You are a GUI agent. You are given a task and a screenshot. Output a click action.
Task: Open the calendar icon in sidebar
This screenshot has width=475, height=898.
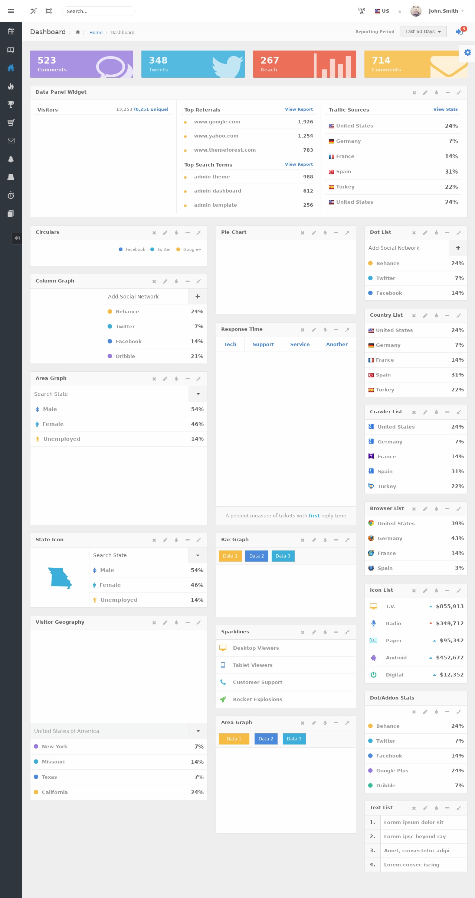pyautogui.click(x=11, y=31)
